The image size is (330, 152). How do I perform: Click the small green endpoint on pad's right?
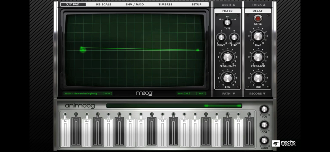198,50
